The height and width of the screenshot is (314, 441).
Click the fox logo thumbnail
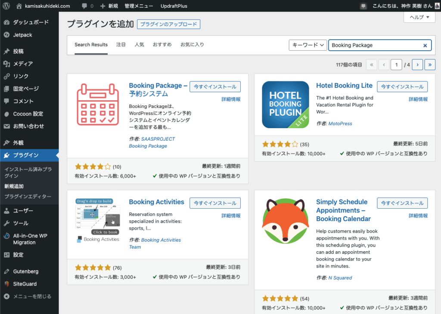[x=286, y=221]
